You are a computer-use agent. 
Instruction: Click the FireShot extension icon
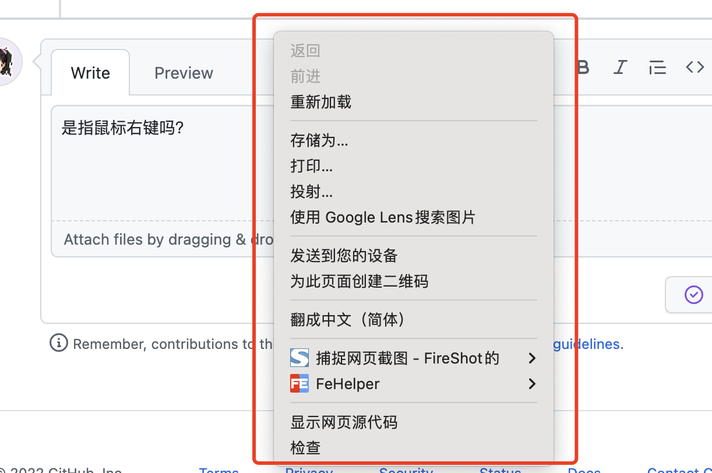click(299, 358)
